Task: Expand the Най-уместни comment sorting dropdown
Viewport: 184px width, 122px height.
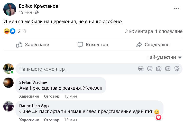Action: pyautogui.click(x=164, y=57)
